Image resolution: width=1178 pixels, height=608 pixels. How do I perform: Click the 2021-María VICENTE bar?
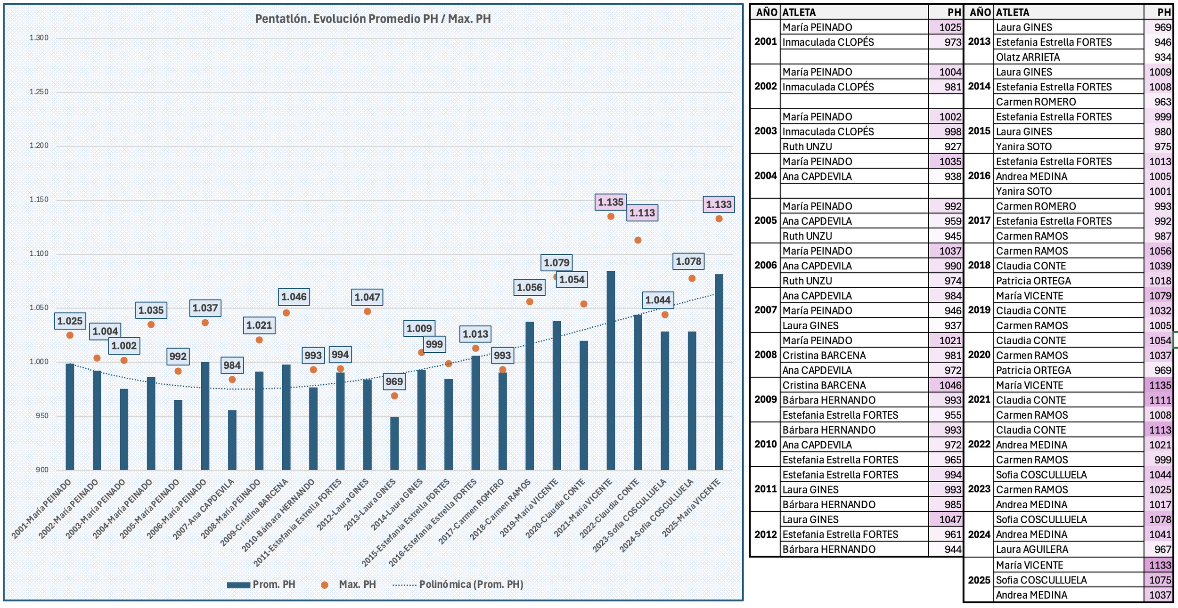click(x=610, y=370)
